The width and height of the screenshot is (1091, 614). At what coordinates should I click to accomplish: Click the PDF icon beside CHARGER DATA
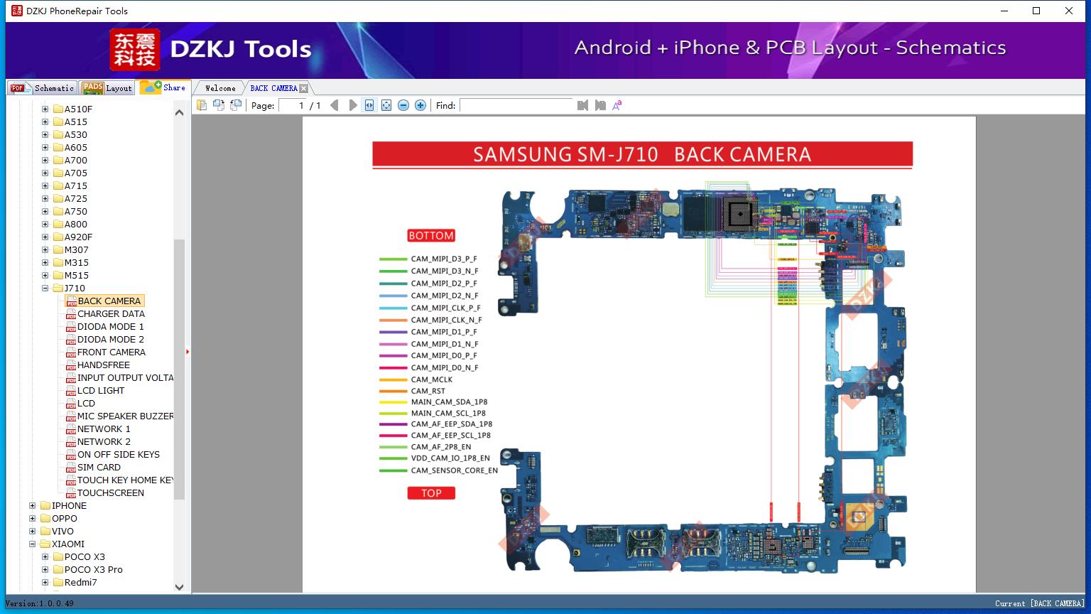(71, 314)
